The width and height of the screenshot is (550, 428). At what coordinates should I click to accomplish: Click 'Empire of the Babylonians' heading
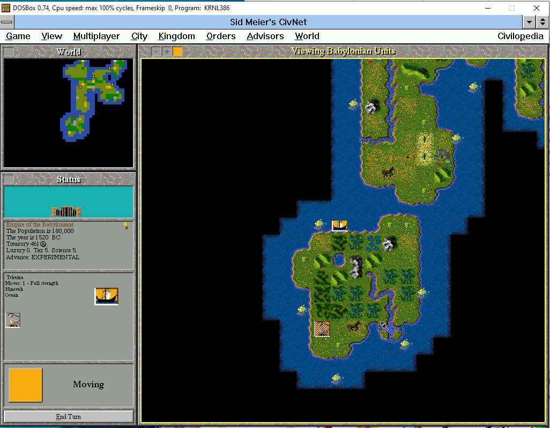pyautogui.click(x=40, y=224)
